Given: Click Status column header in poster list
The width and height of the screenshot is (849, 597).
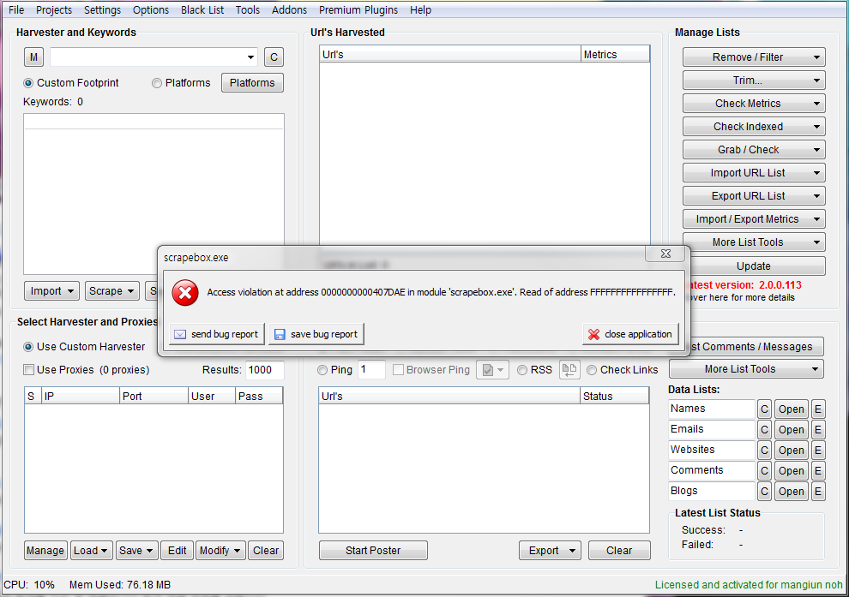Looking at the screenshot, I should click(x=614, y=396).
